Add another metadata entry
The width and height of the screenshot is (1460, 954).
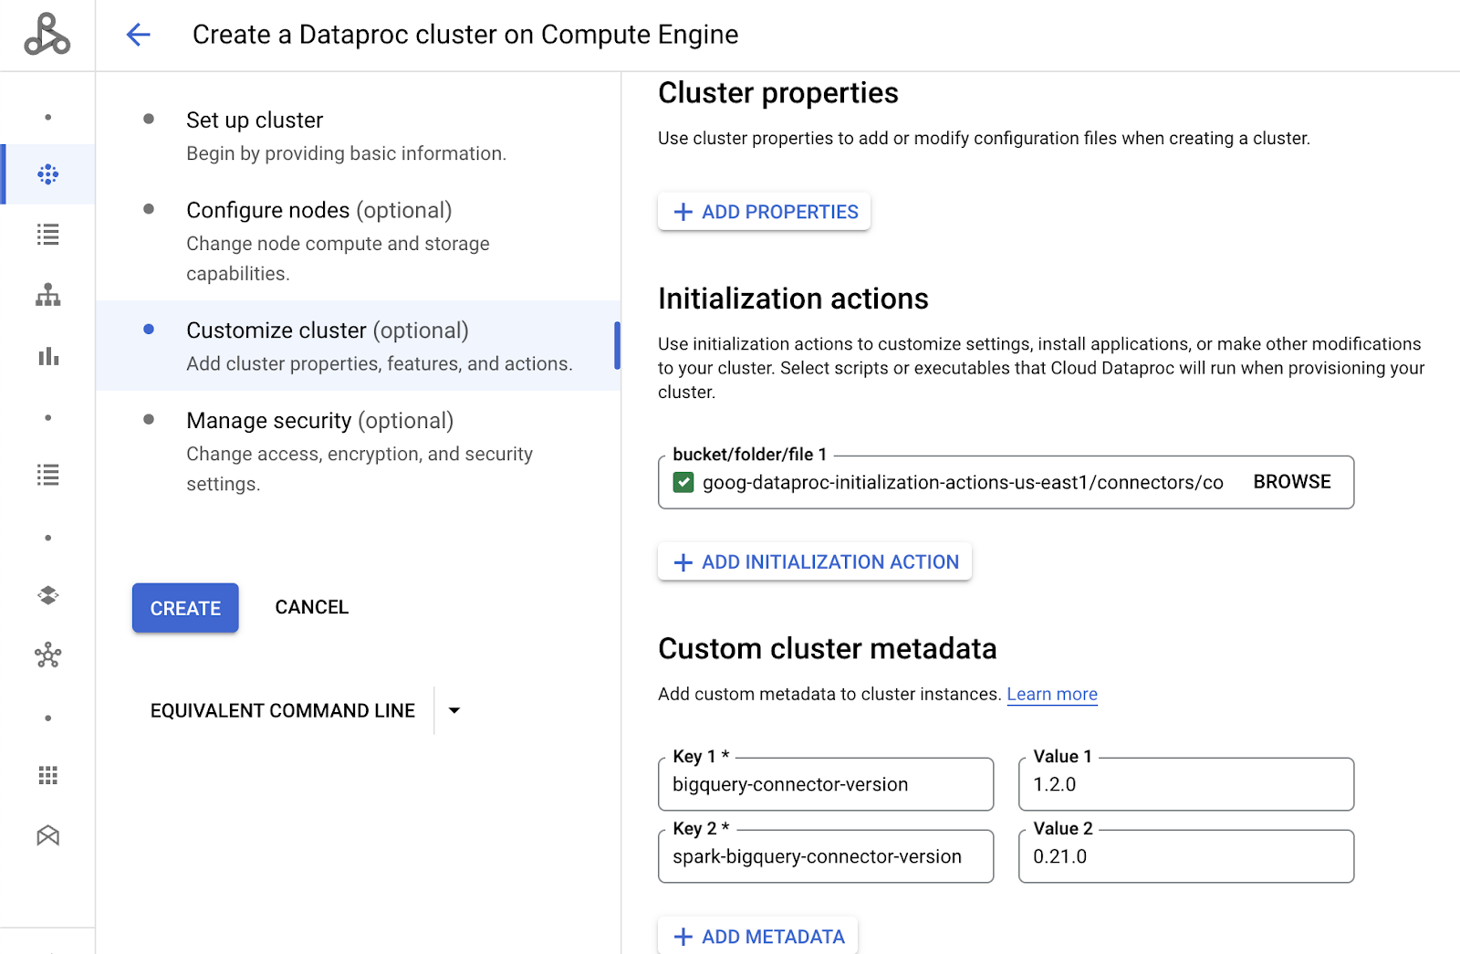pyautogui.click(x=757, y=936)
